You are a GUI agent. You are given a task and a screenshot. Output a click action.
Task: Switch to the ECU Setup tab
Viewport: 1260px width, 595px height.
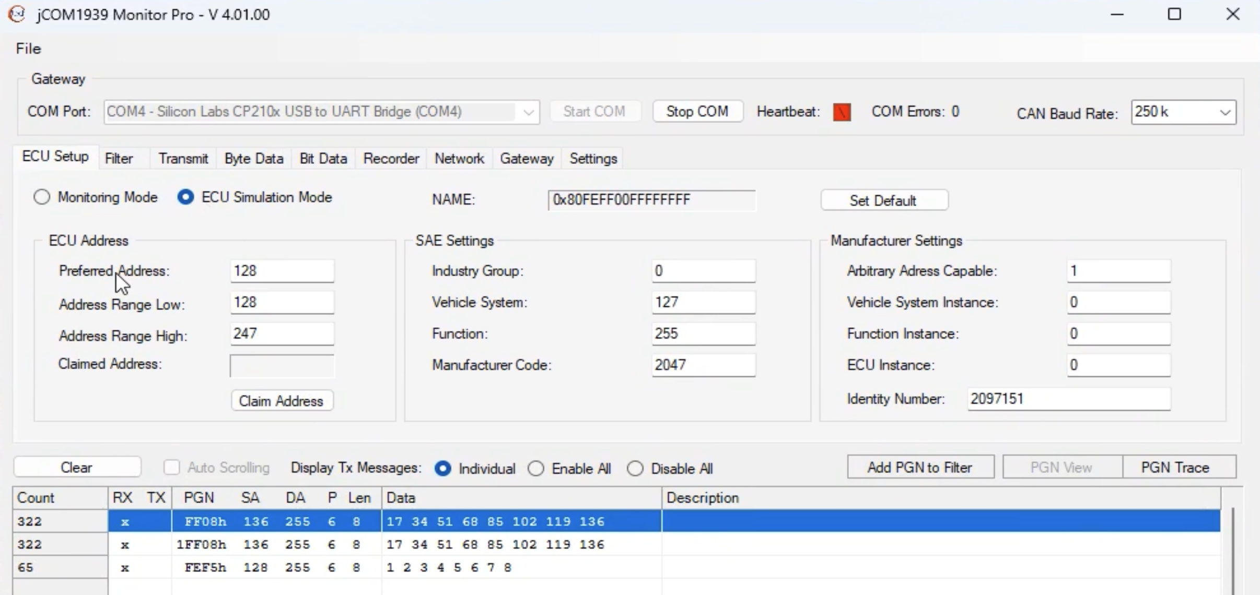[55, 157]
